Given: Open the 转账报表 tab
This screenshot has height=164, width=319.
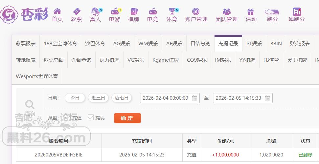Looking at the screenshot, I should point(26,60).
